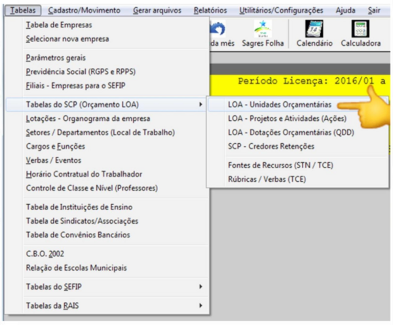The height and width of the screenshot is (325, 393).
Task: Click the blue undo arrow toolbar icon
Action: point(217,29)
